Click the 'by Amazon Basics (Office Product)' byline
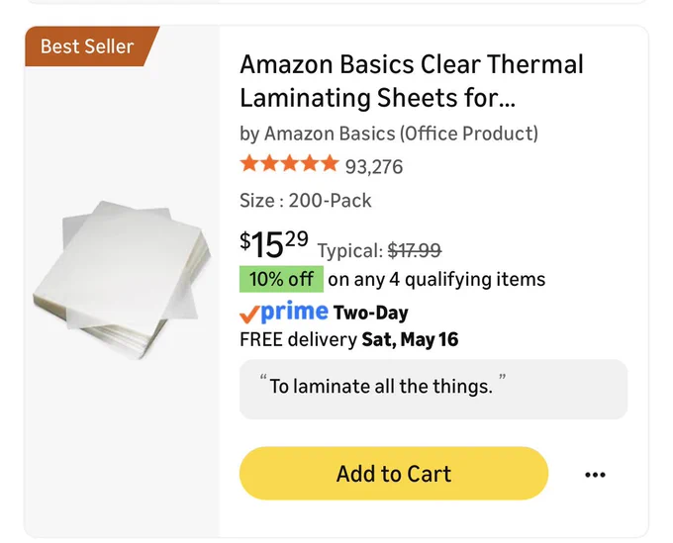Viewport: 673px width, 543px height. pos(389,134)
